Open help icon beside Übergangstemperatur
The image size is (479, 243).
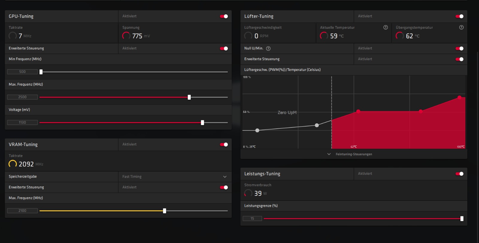(461, 27)
